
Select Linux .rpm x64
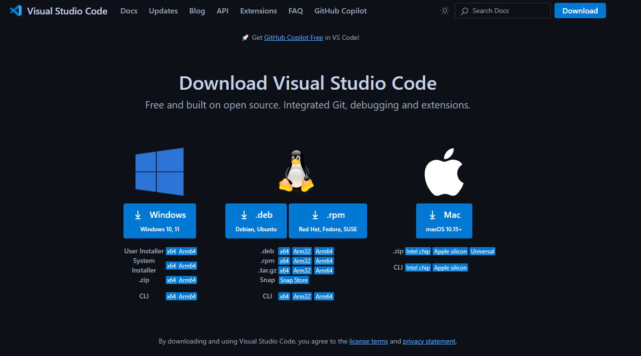tap(284, 261)
